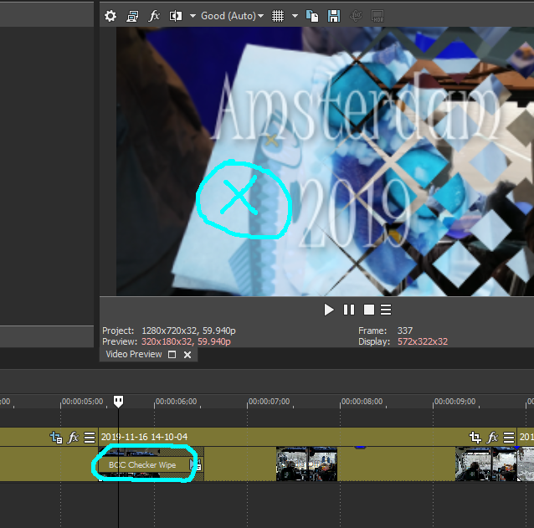This screenshot has height=528, width=534.
Task: Click the Frame 337 readout
Action: pyautogui.click(x=386, y=331)
